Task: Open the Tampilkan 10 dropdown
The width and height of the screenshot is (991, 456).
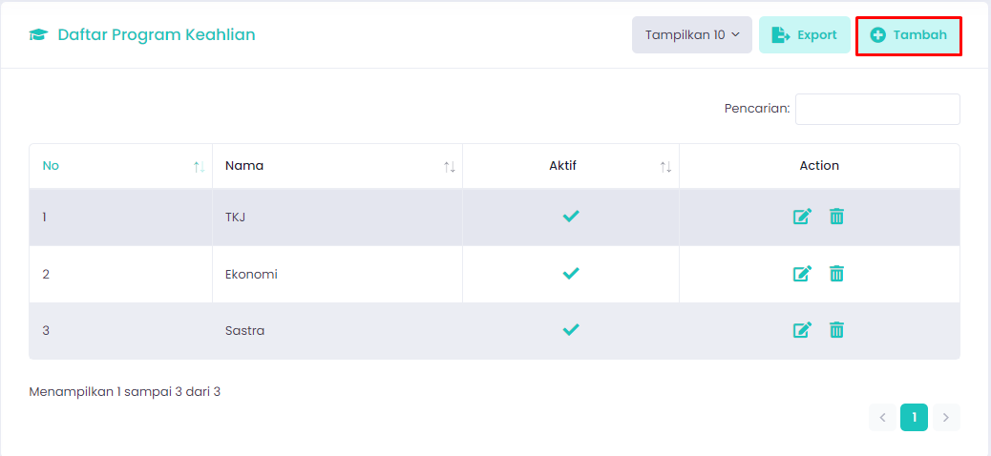Action: coord(692,35)
